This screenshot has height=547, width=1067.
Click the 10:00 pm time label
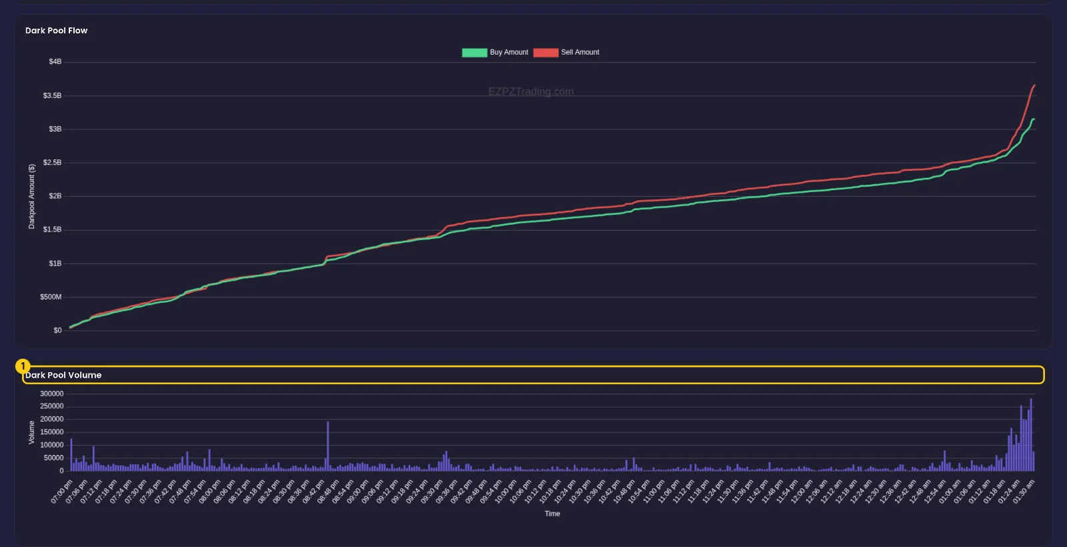[505, 491]
